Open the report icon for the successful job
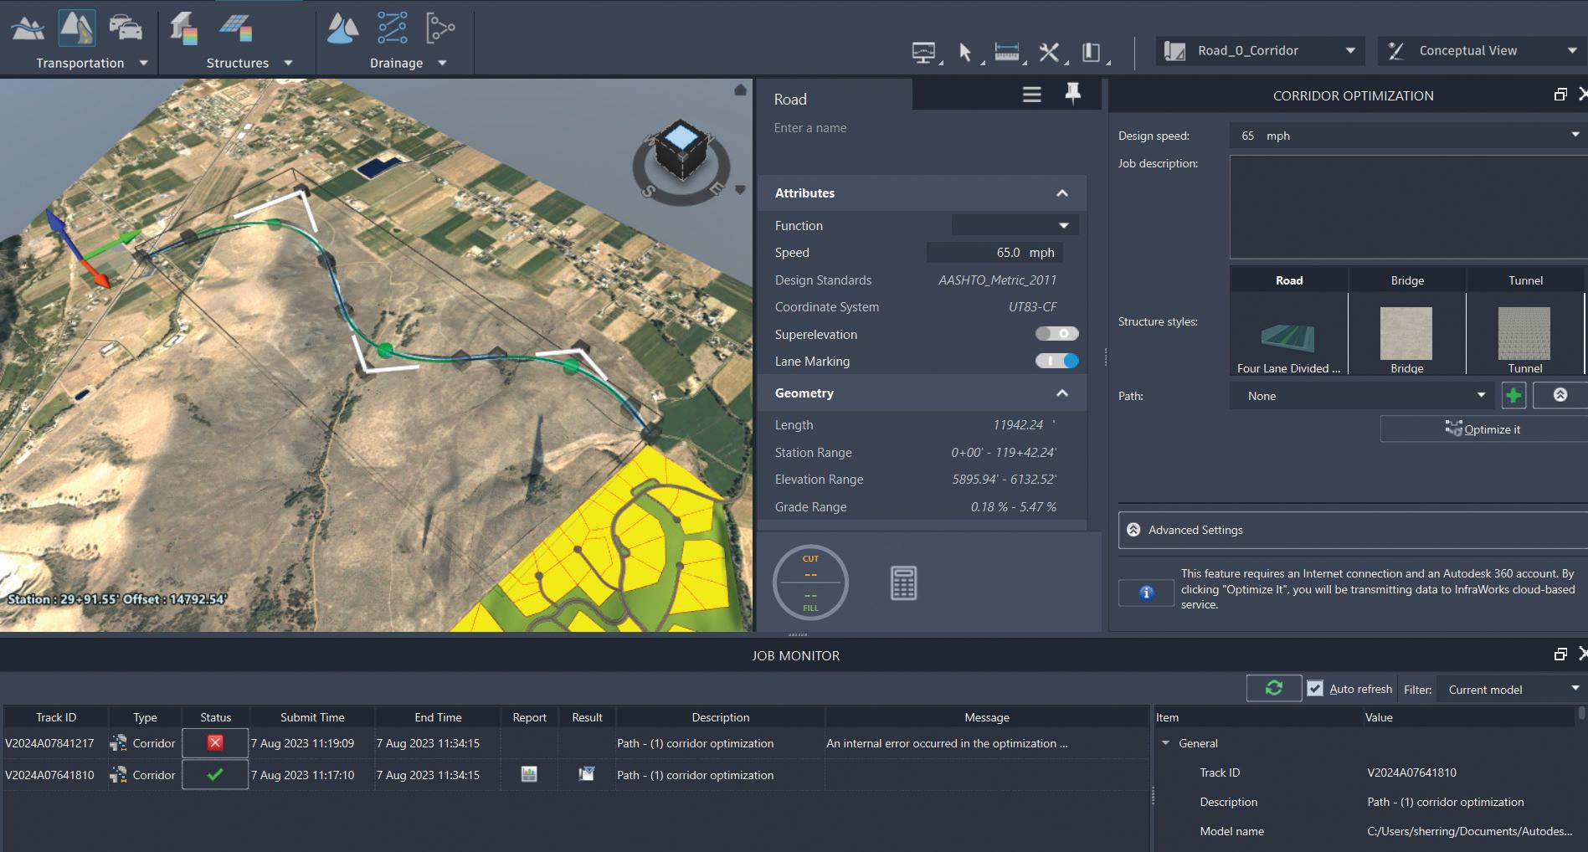Screen dimensions: 1588x852 [x=529, y=774]
